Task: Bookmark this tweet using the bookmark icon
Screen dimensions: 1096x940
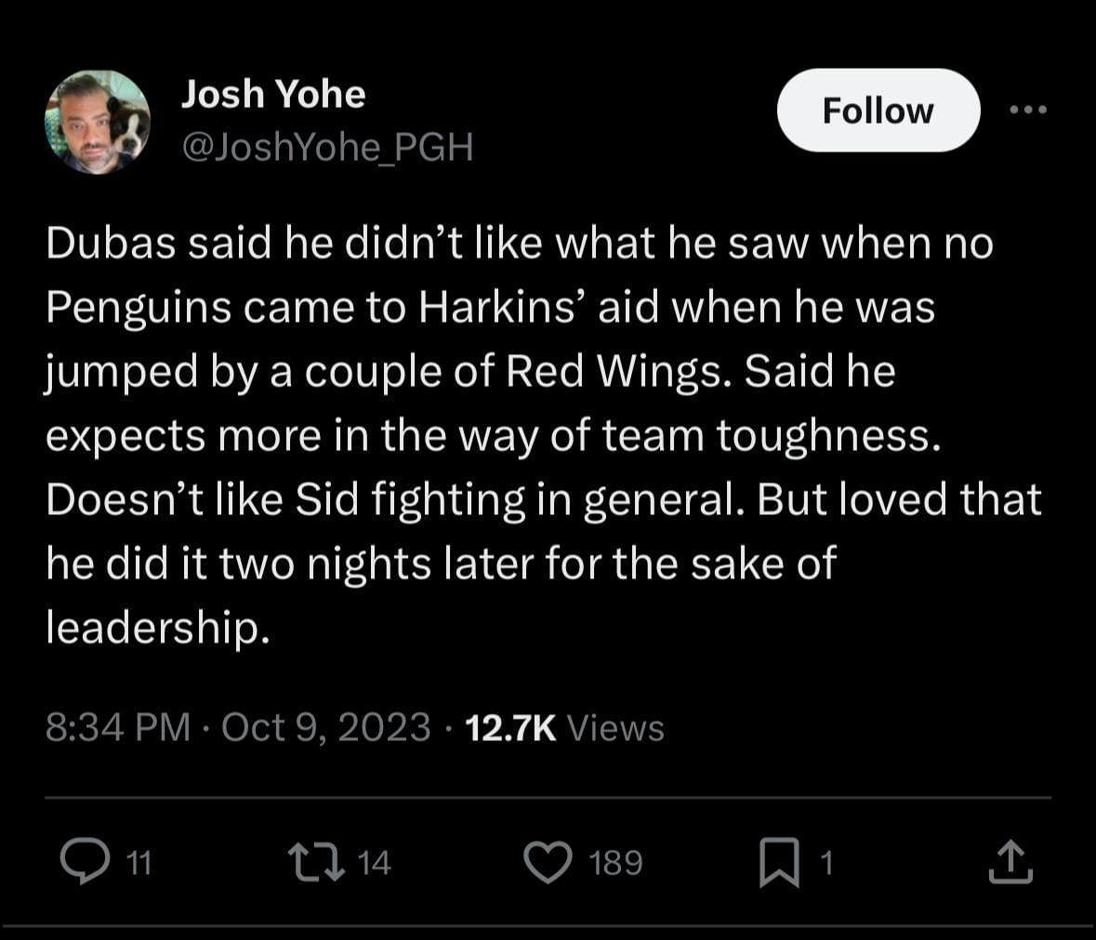Action: [x=778, y=862]
